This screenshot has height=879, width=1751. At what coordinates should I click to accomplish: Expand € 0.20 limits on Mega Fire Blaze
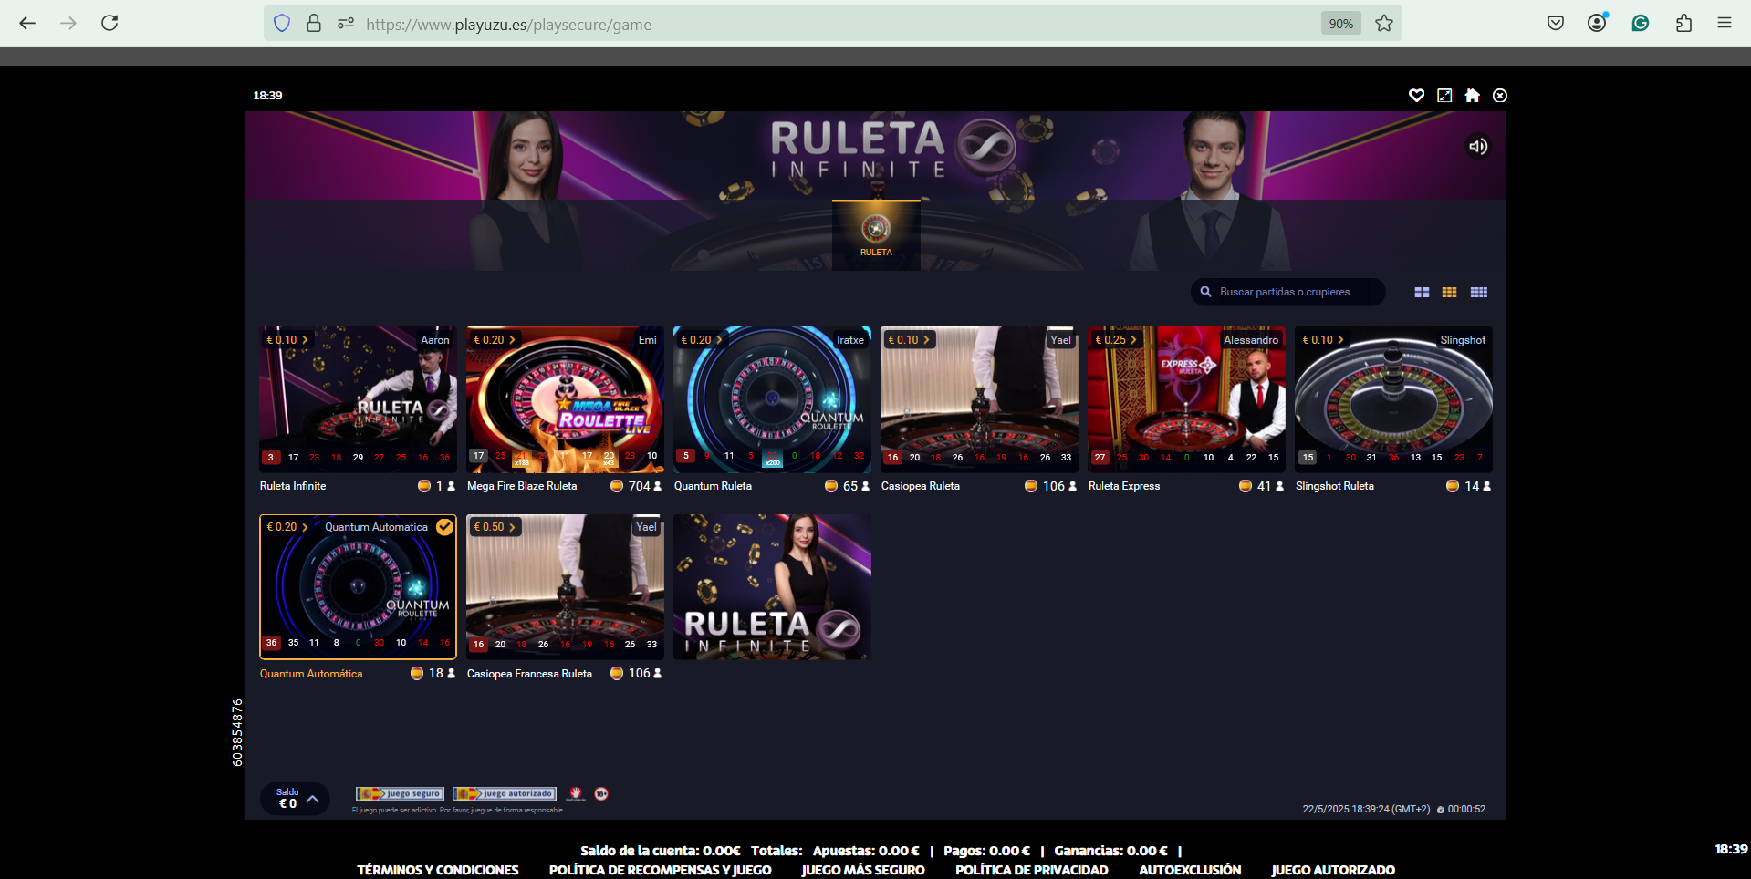coord(495,340)
